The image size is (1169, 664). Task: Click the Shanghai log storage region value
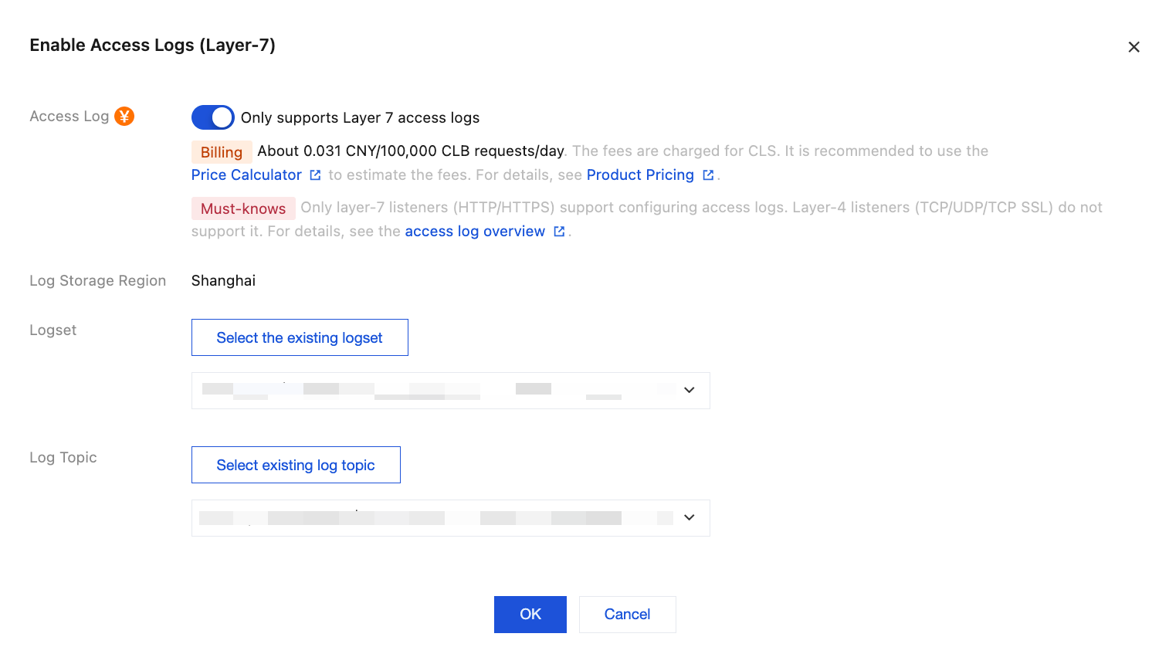tap(223, 281)
